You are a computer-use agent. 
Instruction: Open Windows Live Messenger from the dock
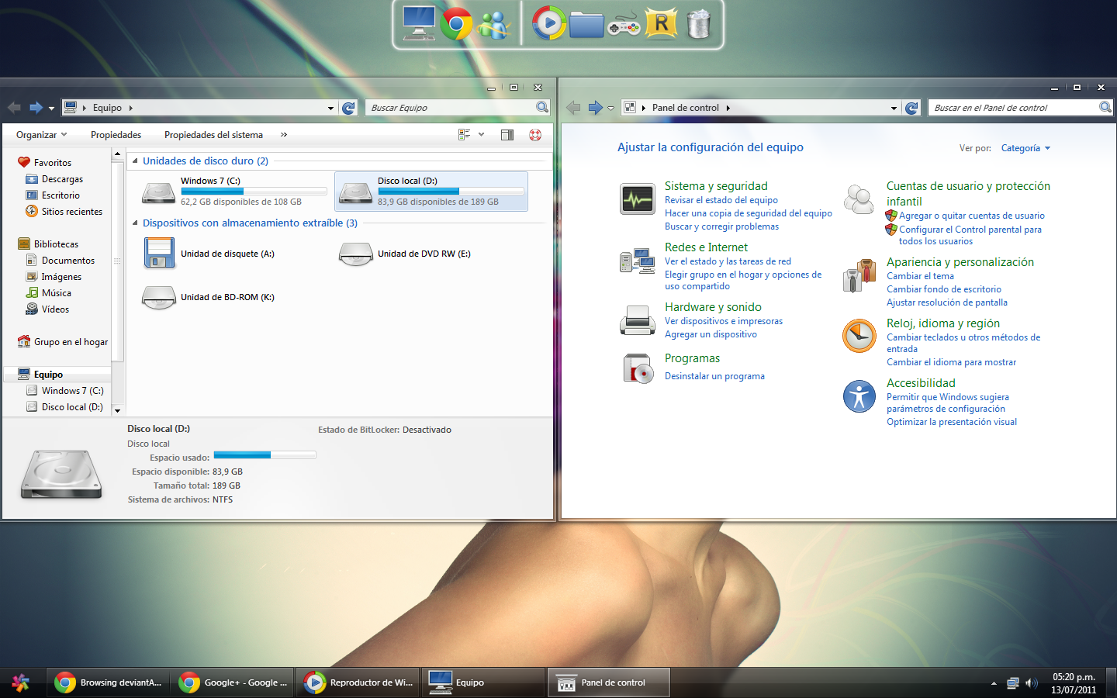tap(493, 25)
